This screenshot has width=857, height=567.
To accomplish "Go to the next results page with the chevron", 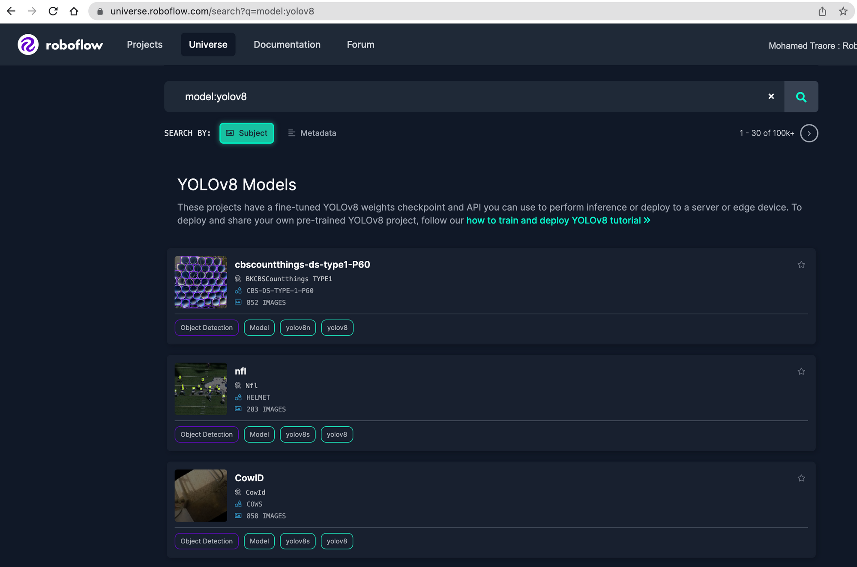I will click(809, 133).
